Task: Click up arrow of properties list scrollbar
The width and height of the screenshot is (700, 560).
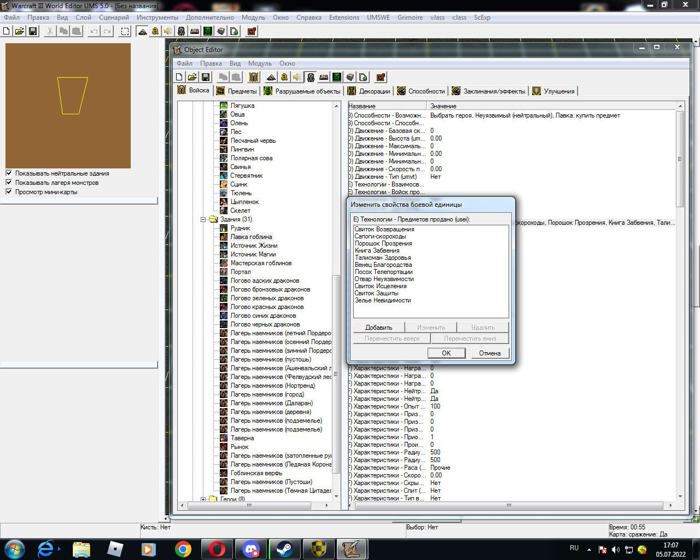Action: [680, 106]
